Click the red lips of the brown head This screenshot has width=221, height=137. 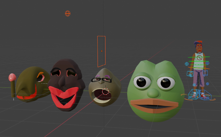coord(64,97)
